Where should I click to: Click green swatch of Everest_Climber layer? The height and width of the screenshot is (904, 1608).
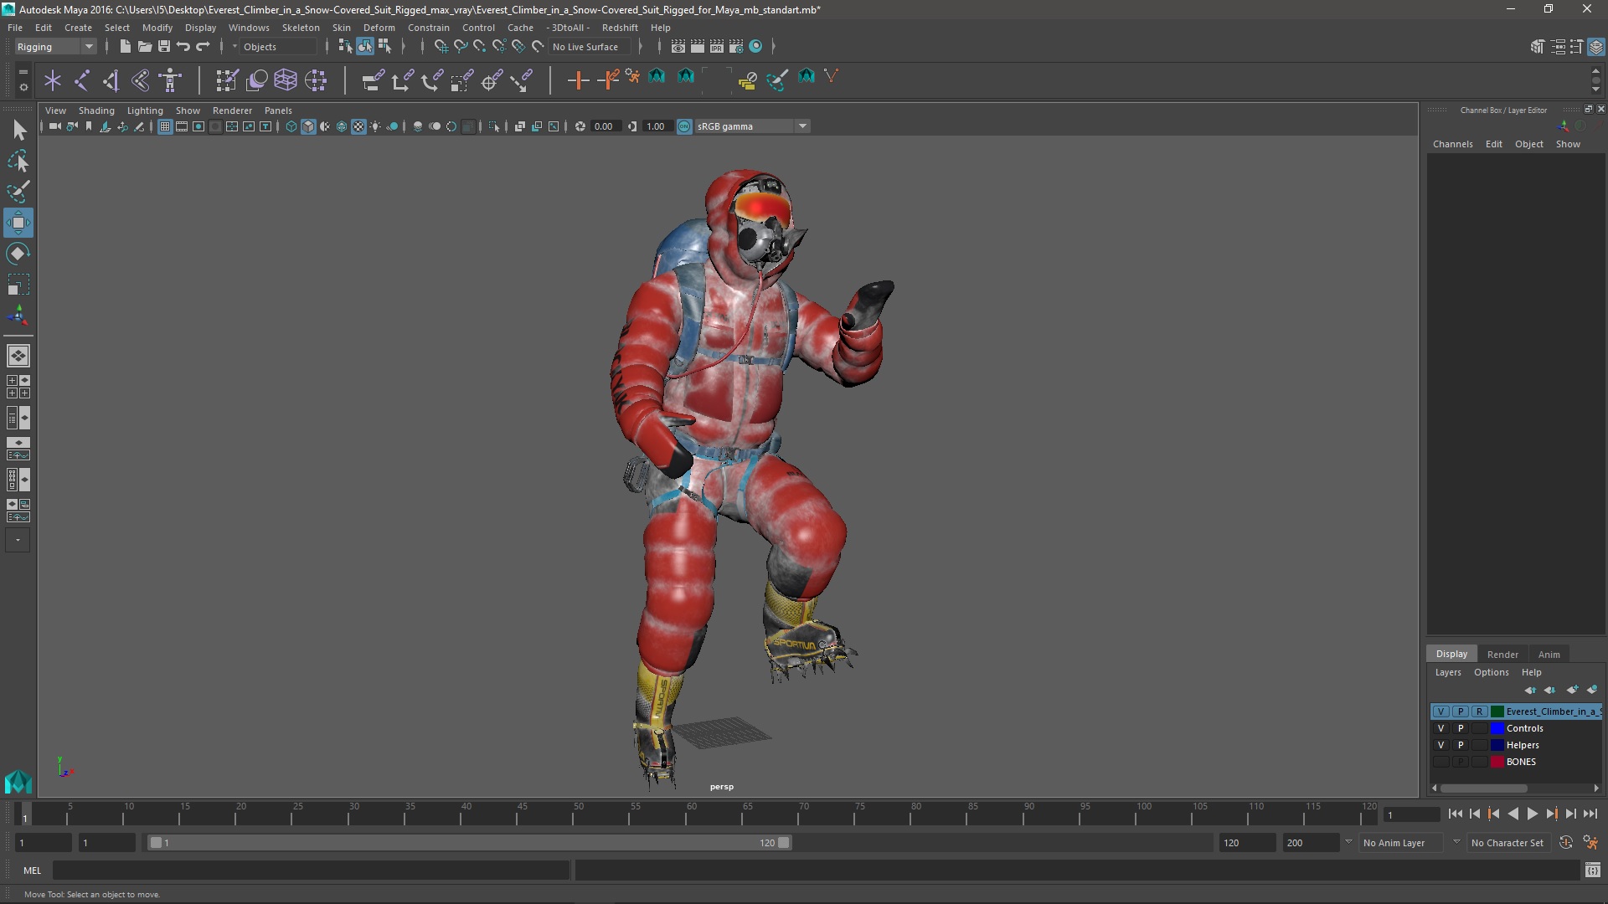tap(1497, 711)
